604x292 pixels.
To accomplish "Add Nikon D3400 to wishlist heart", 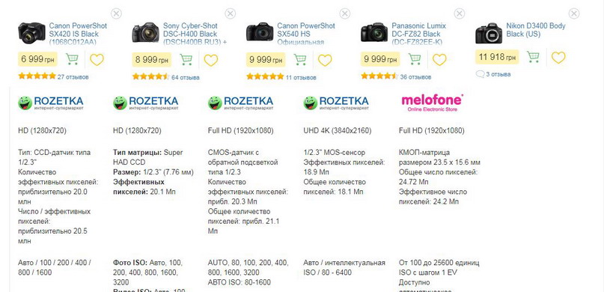I will click(x=558, y=58).
